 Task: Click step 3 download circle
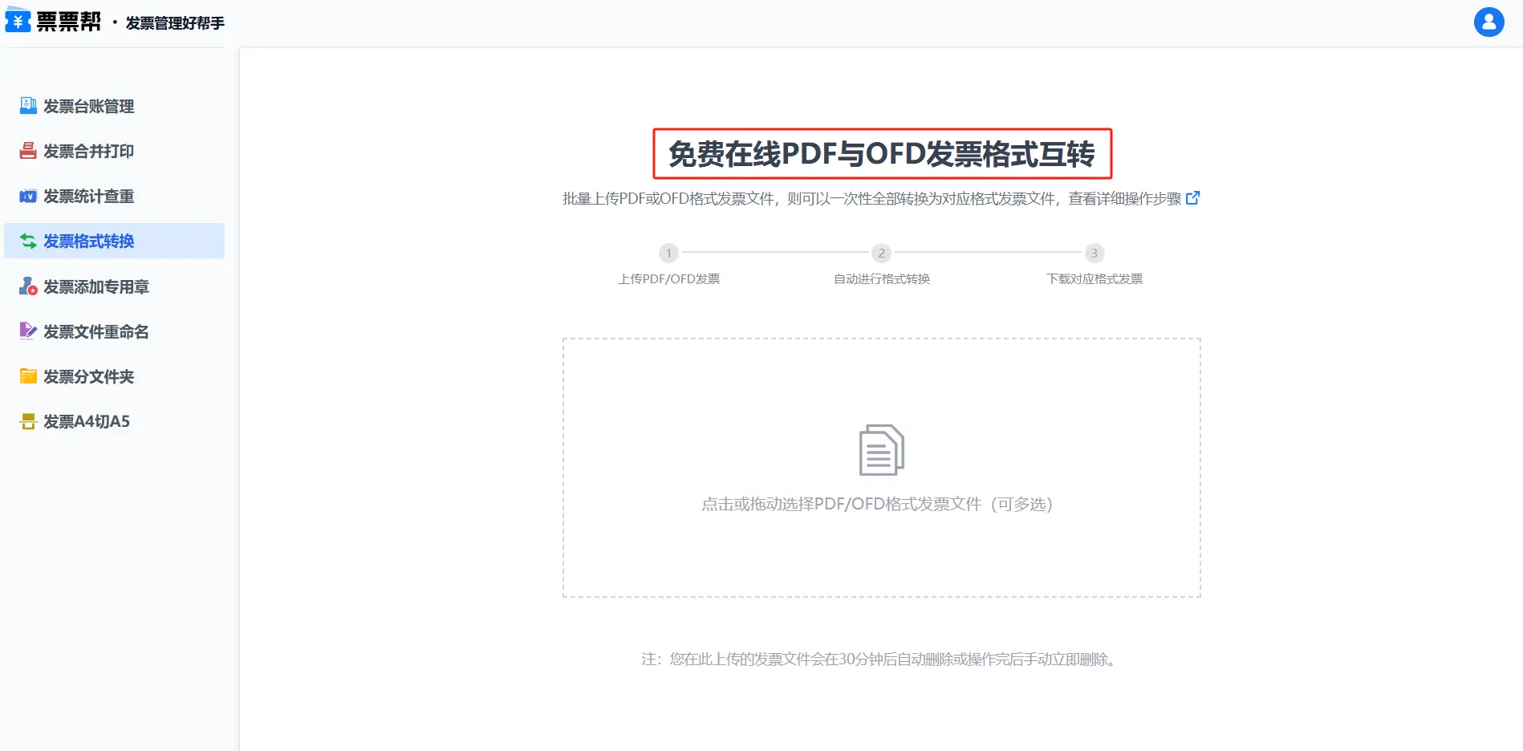pyautogui.click(x=1094, y=254)
